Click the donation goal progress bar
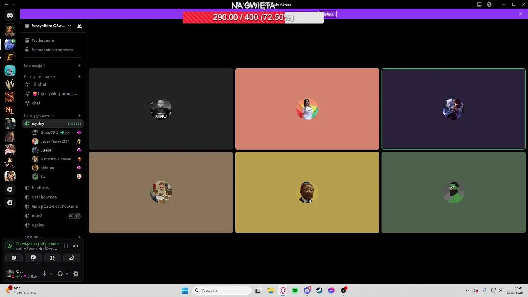 tap(253, 17)
